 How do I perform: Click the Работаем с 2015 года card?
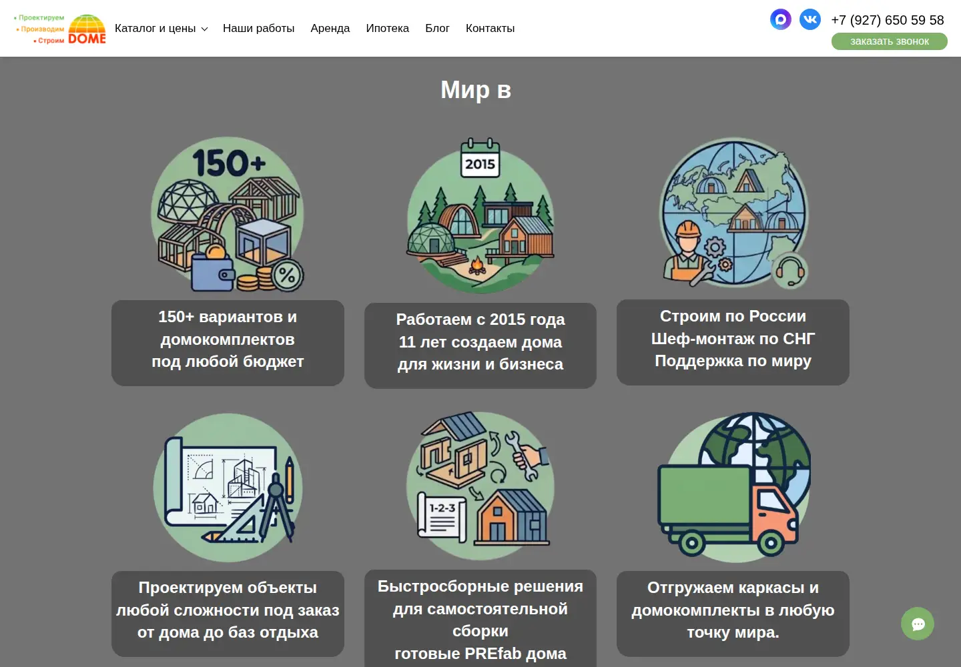pos(480,346)
